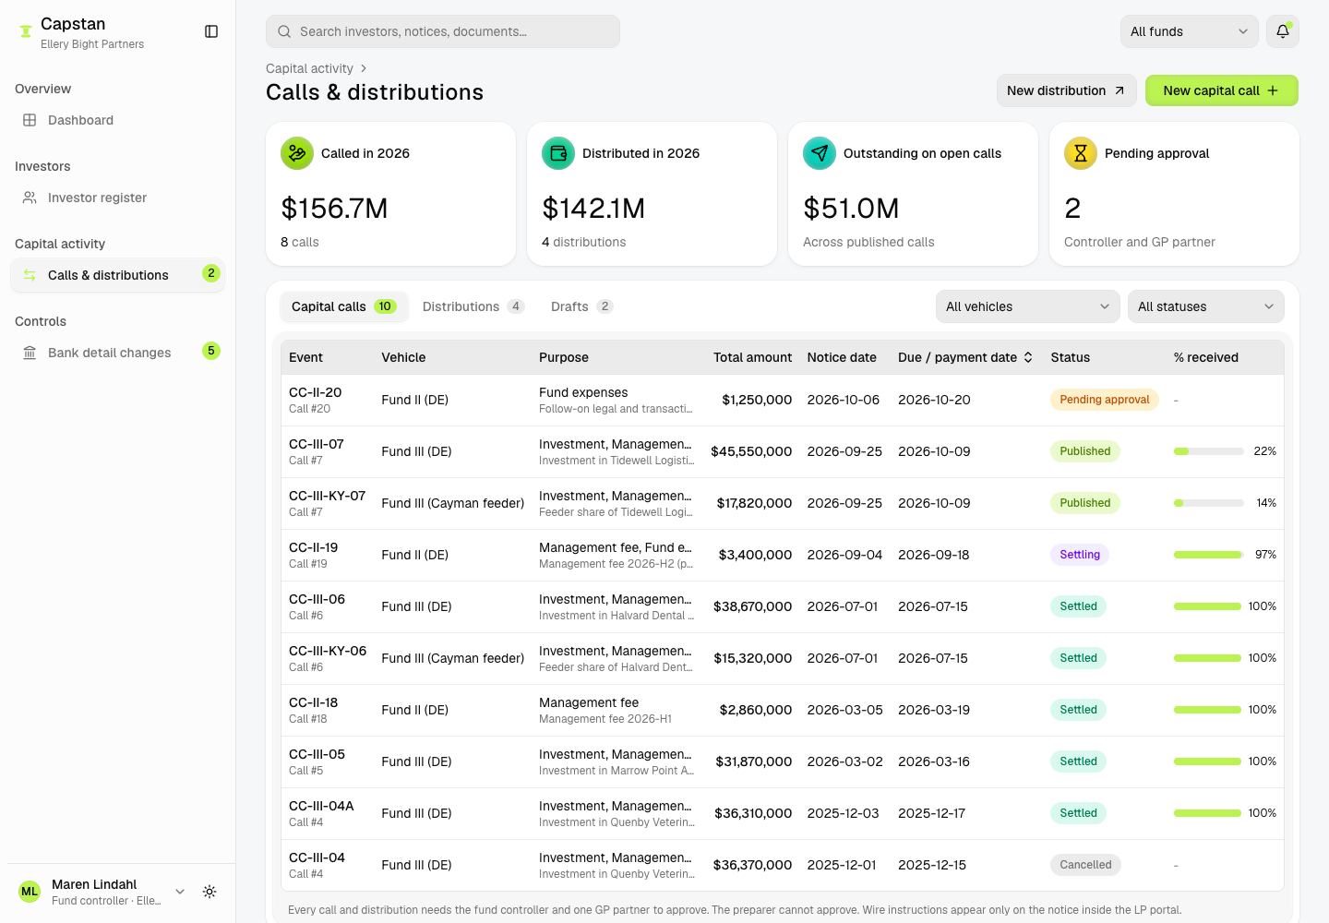Viewport: 1329px width, 923px height.
Task: Collapse the sidebar panel icon
Action: pyautogui.click(x=211, y=31)
